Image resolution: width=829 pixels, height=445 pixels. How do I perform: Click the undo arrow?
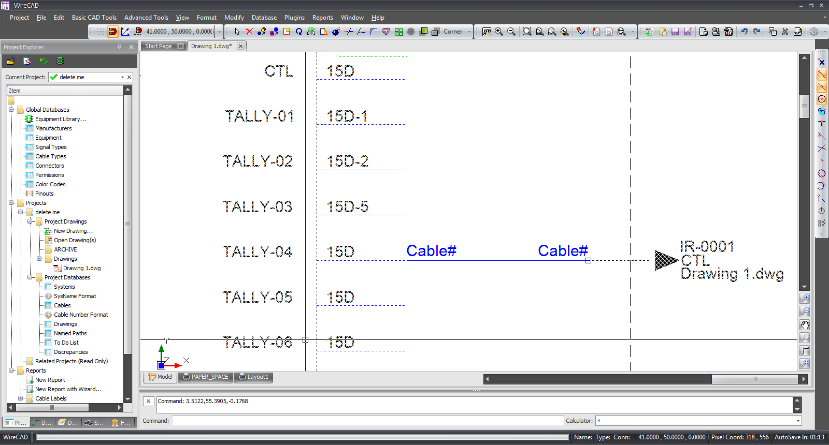coord(745,32)
